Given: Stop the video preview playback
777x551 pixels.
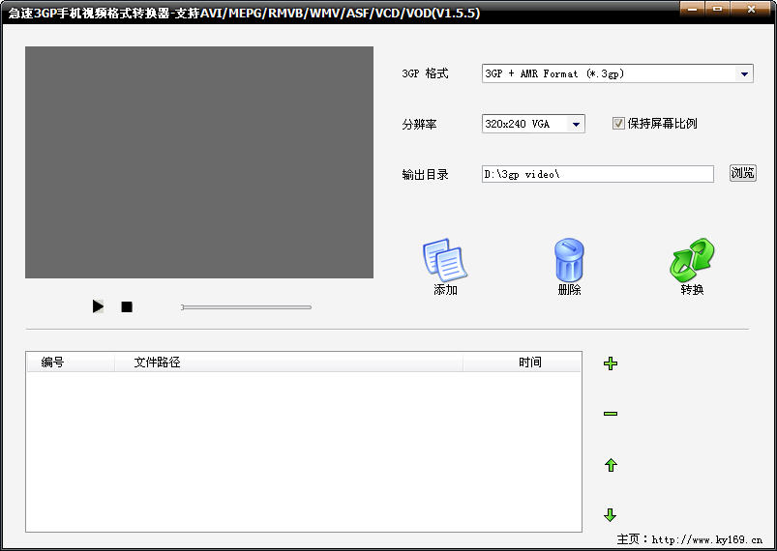Looking at the screenshot, I should pyautogui.click(x=127, y=307).
